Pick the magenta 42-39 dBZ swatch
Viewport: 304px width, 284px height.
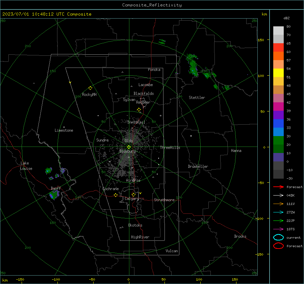coord(278,107)
